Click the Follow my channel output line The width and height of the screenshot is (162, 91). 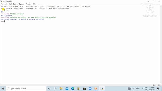23,20
